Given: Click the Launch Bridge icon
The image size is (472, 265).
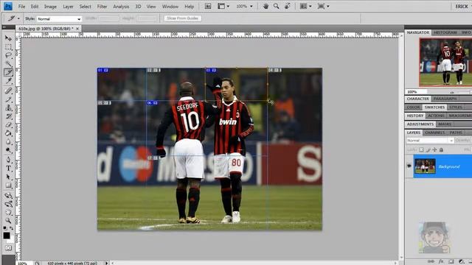Looking at the screenshot, I should coord(208,6).
